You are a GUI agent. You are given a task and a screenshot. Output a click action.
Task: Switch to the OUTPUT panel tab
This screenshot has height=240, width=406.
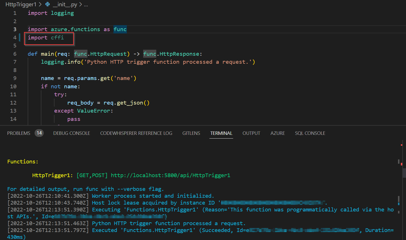pyautogui.click(x=251, y=133)
